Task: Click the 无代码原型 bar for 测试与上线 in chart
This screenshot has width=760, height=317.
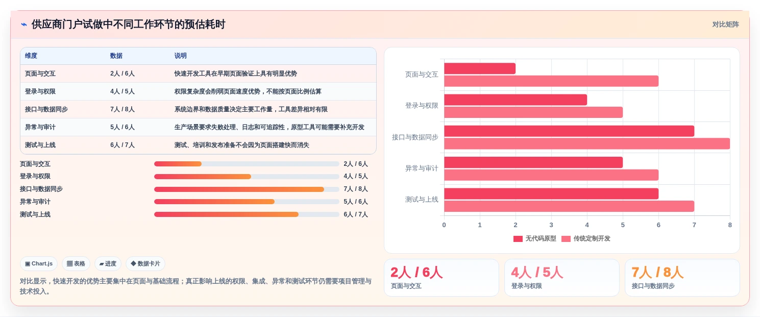Action: point(551,193)
